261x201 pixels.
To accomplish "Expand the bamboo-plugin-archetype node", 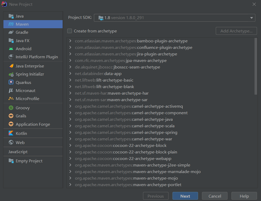I will point(70,41).
